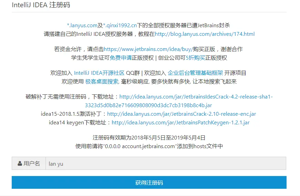Click the 获得注册码 button
Screen dimensions: 300x196
[x=149, y=183]
